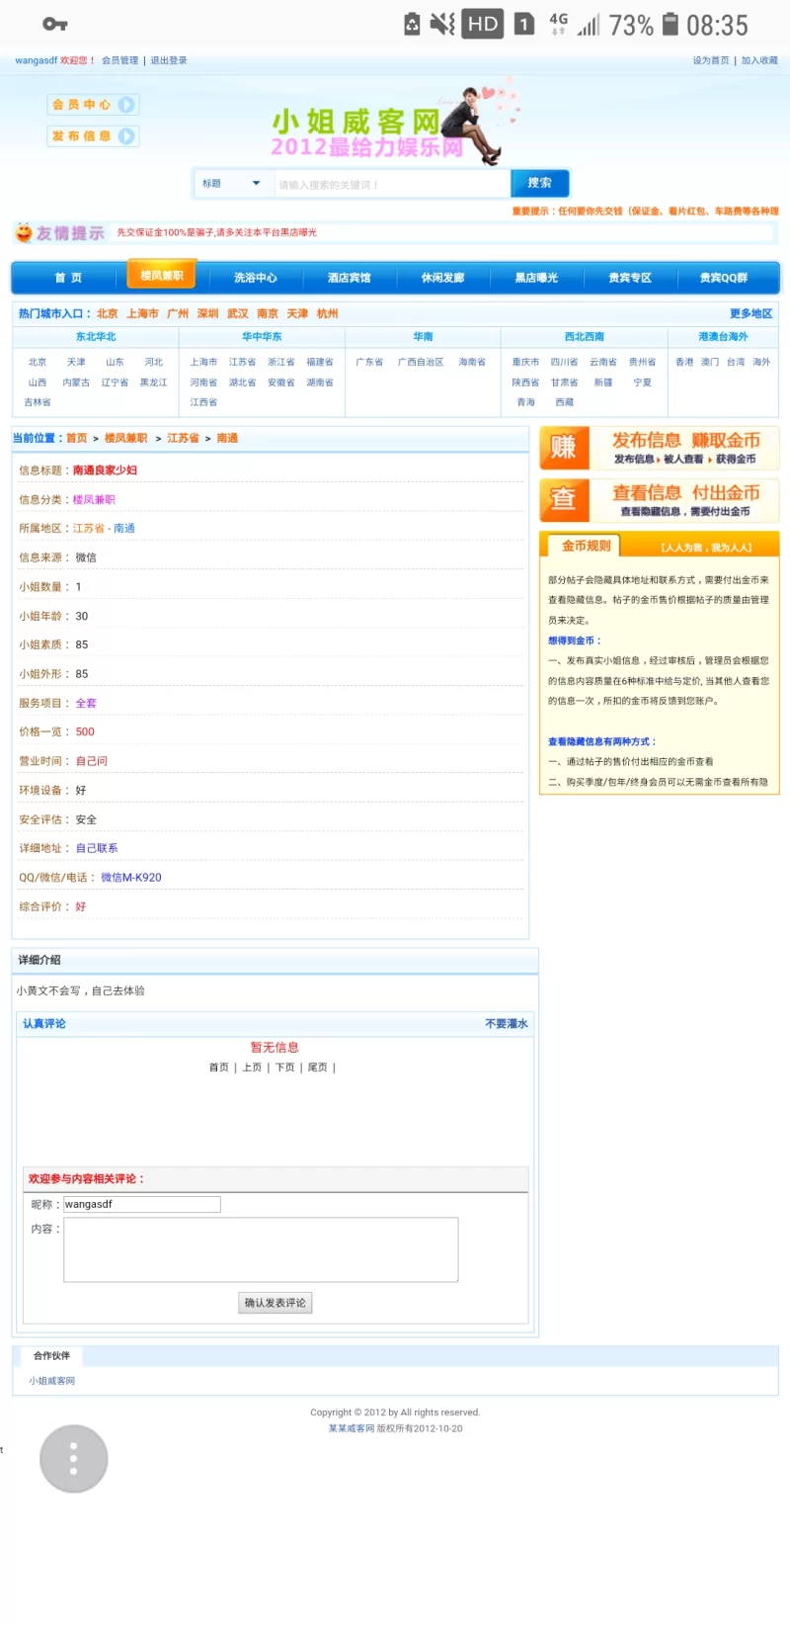Screen dimensions: 790x1625
Task: Click the 会员中心 arrow button
Action: point(126,105)
